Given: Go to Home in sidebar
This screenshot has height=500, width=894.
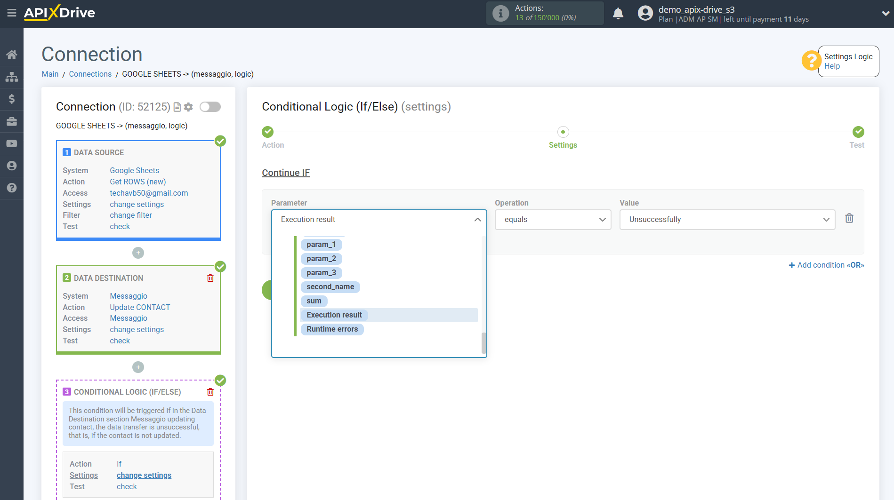Looking at the screenshot, I should [12, 55].
